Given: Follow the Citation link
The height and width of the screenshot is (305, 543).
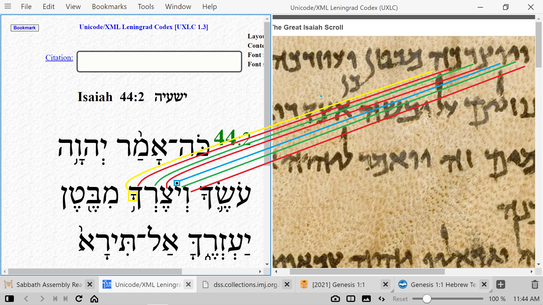Looking at the screenshot, I should pos(59,58).
